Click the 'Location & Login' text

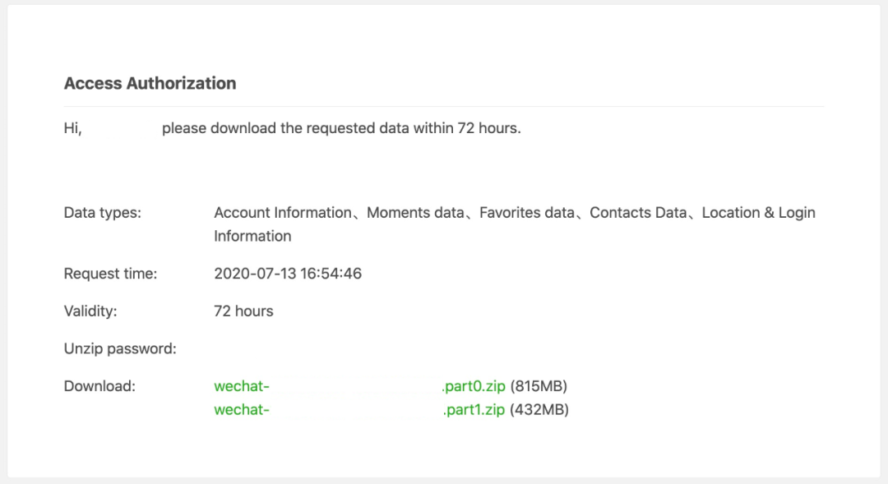758,213
